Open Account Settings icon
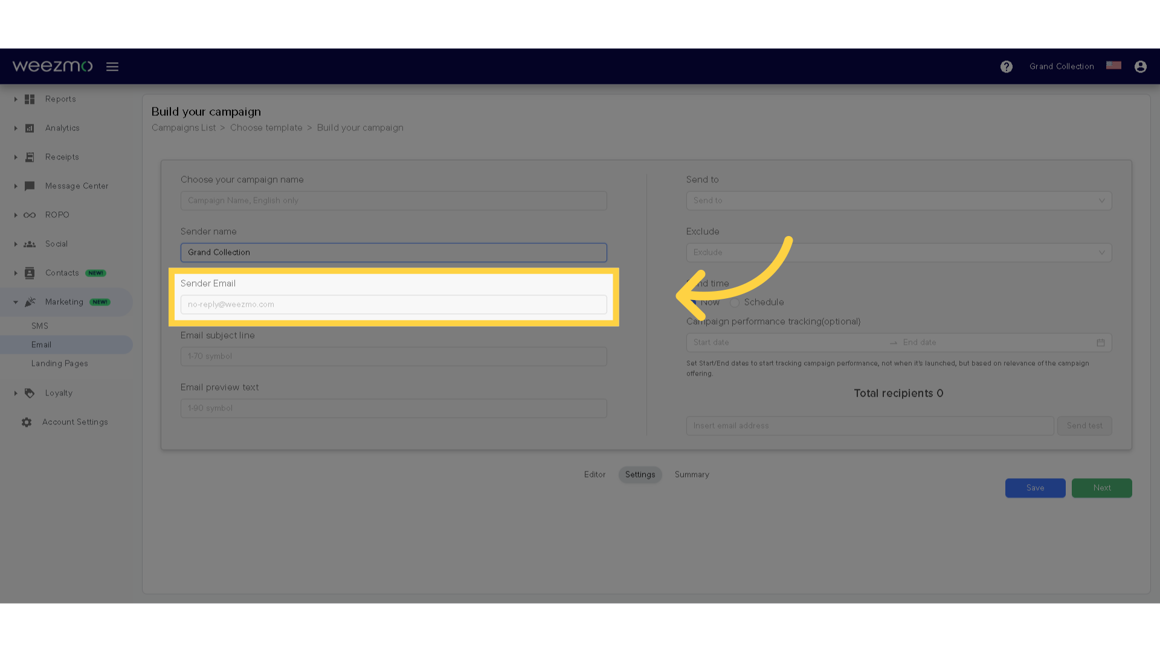The height and width of the screenshot is (652, 1160). tap(27, 422)
